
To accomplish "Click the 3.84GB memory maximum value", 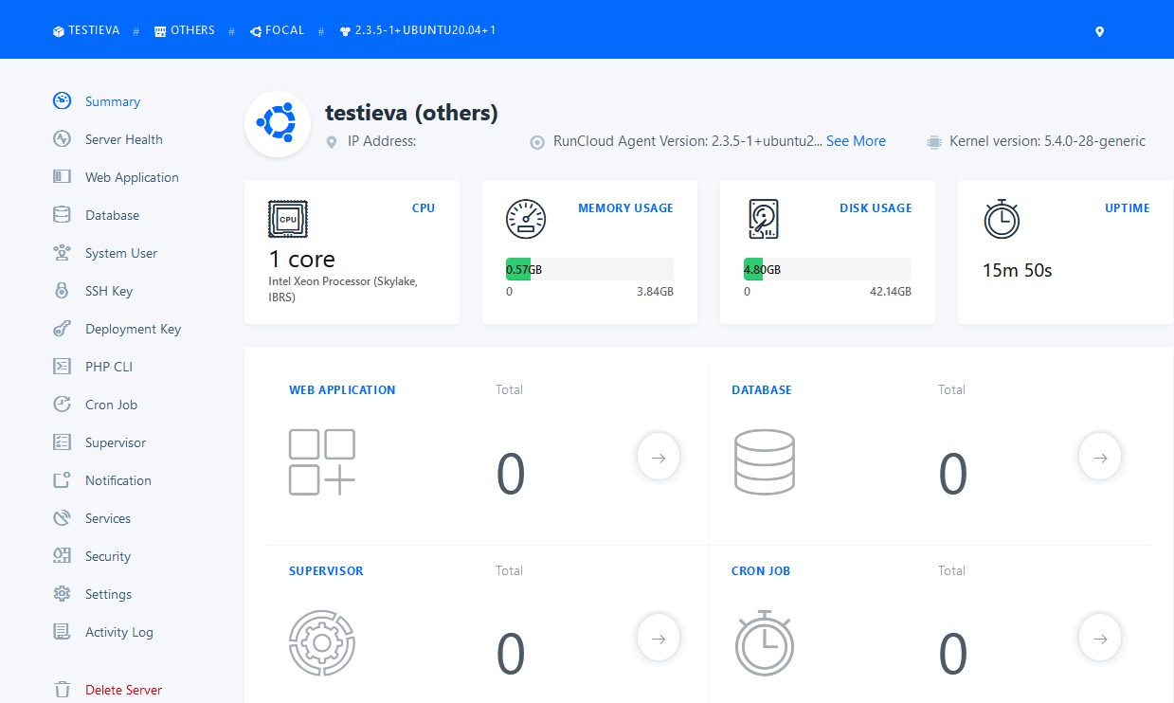I will [x=655, y=292].
